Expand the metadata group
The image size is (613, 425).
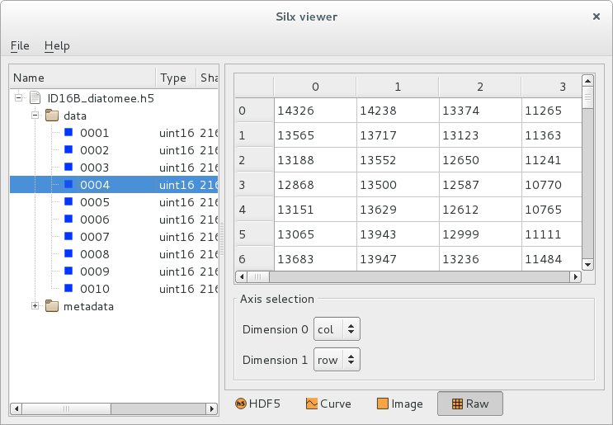35,306
